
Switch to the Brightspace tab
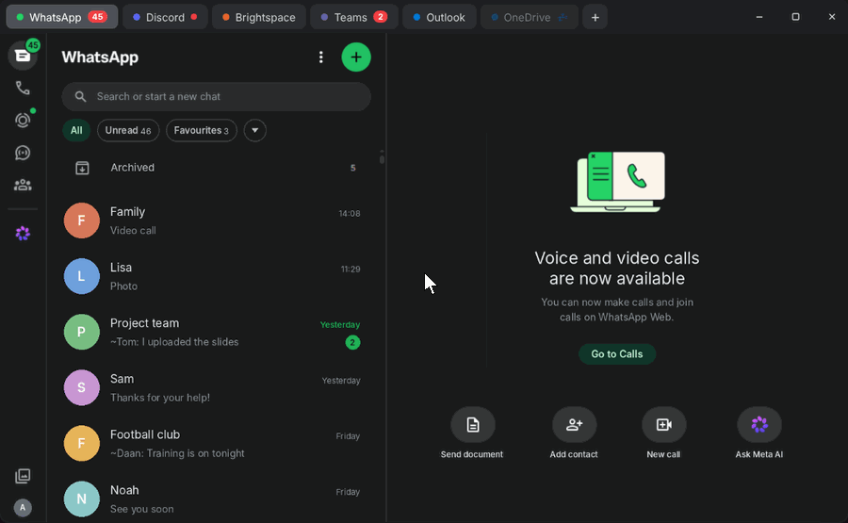[x=258, y=17]
